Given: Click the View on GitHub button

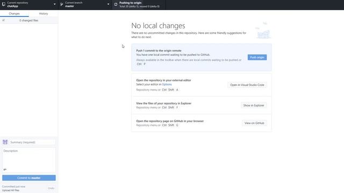Looking at the screenshot, I should (254, 123).
